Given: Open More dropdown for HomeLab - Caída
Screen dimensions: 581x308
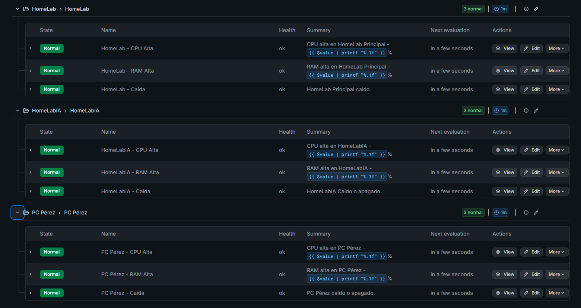Looking at the screenshot, I should 556,89.
